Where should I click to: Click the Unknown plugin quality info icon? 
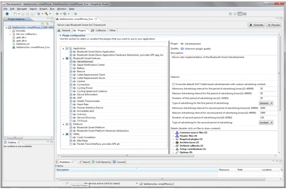pyautogui.click(x=182, y=49)
